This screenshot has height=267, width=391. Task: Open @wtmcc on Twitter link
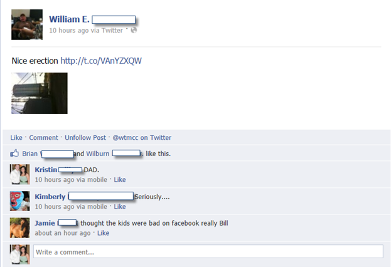tap(142, 137)
